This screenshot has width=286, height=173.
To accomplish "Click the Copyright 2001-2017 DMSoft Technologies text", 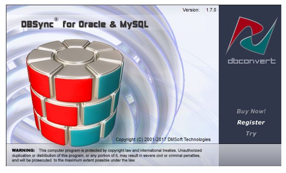I will (x=163, y=139).
